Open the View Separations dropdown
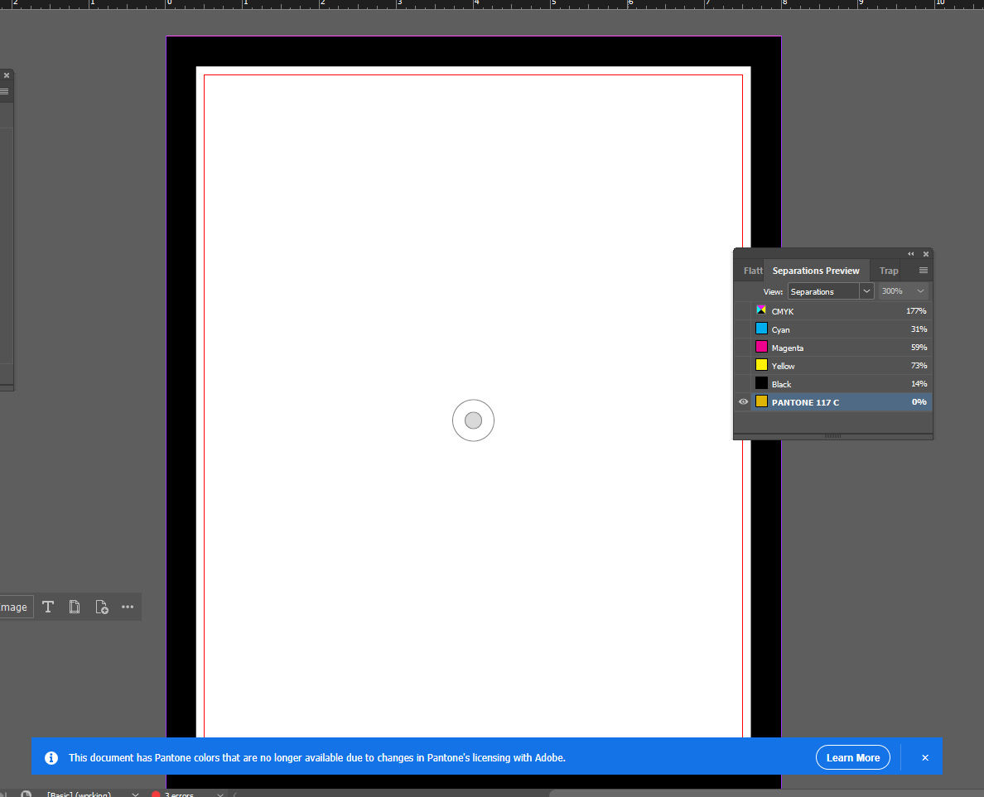Screen dimensions: 984x797 click(x=831, y=291)
